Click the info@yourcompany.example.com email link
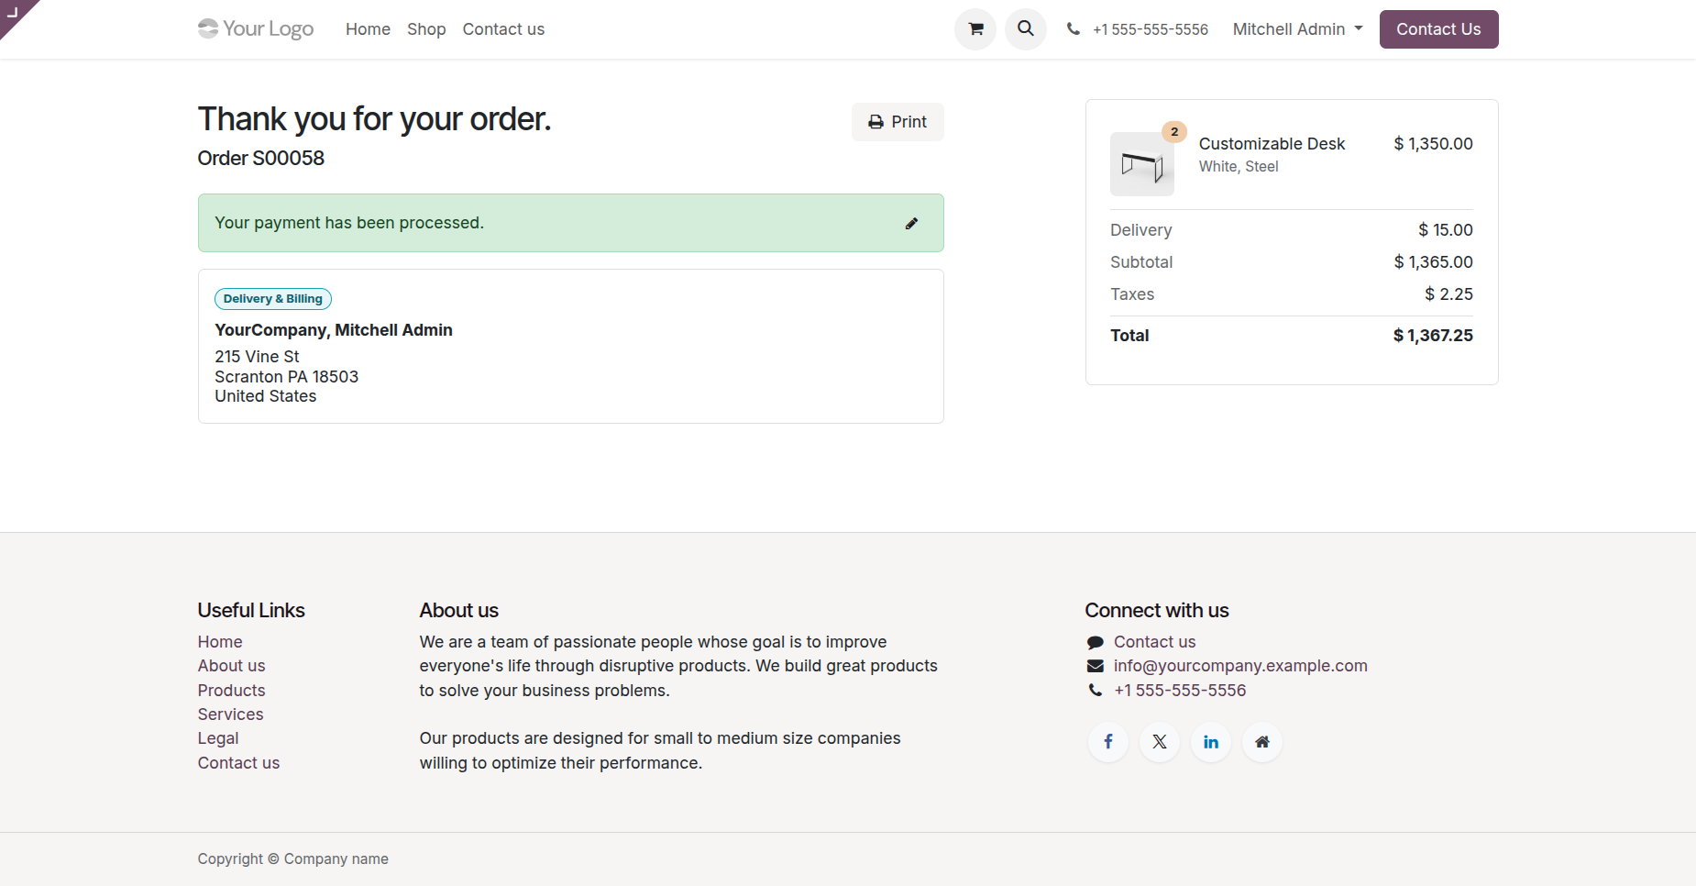This screenshot has height=886, width=1696. pyautogui.click(x=1239, y=666)
